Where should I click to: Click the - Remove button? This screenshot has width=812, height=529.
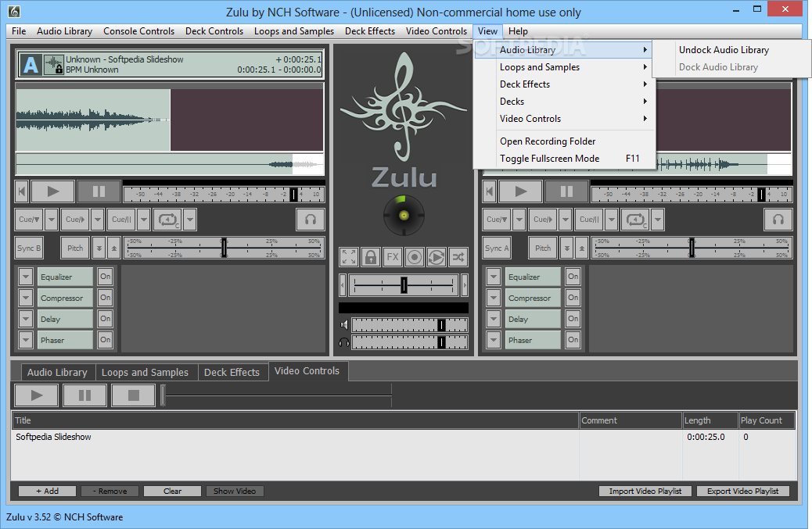pos(110,491)
